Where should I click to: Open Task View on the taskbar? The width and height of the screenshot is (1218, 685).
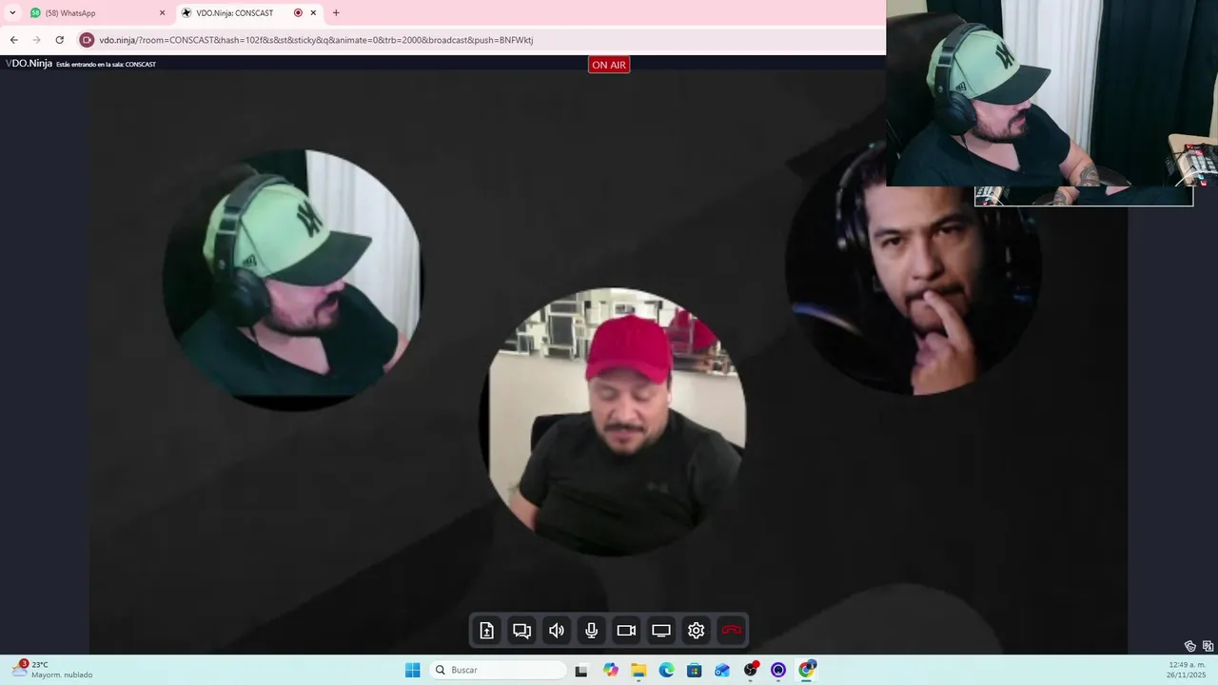[581, 670]
